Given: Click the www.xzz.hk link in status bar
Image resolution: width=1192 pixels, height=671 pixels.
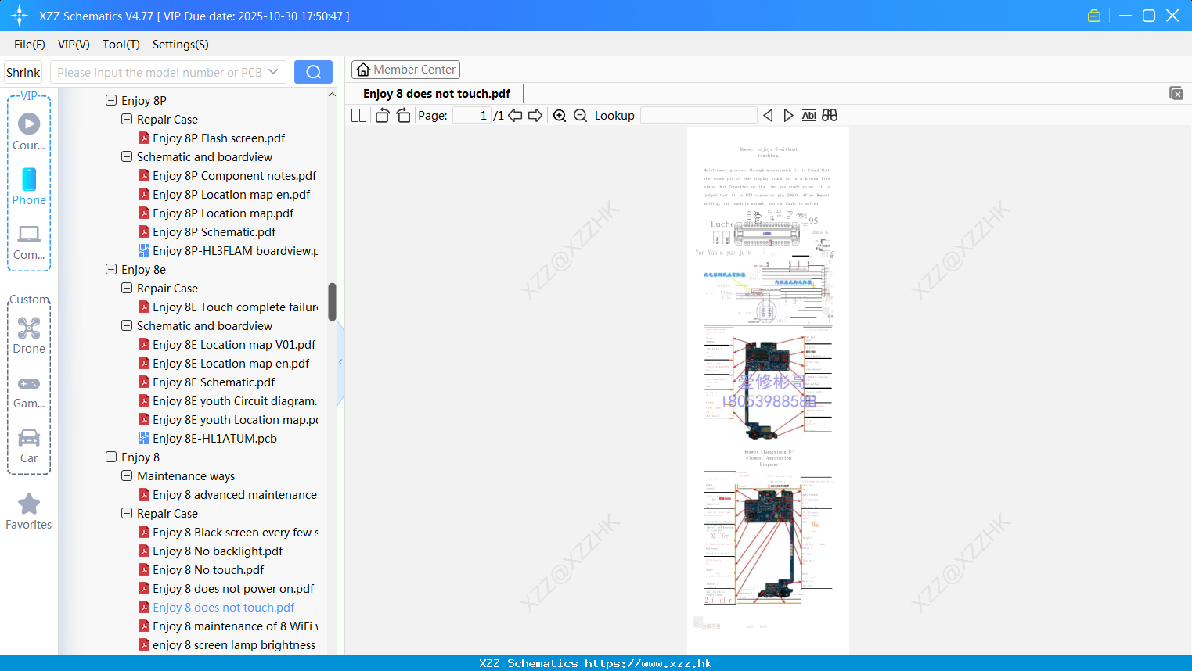Looking at the screenshot, I should coord(648,663).
